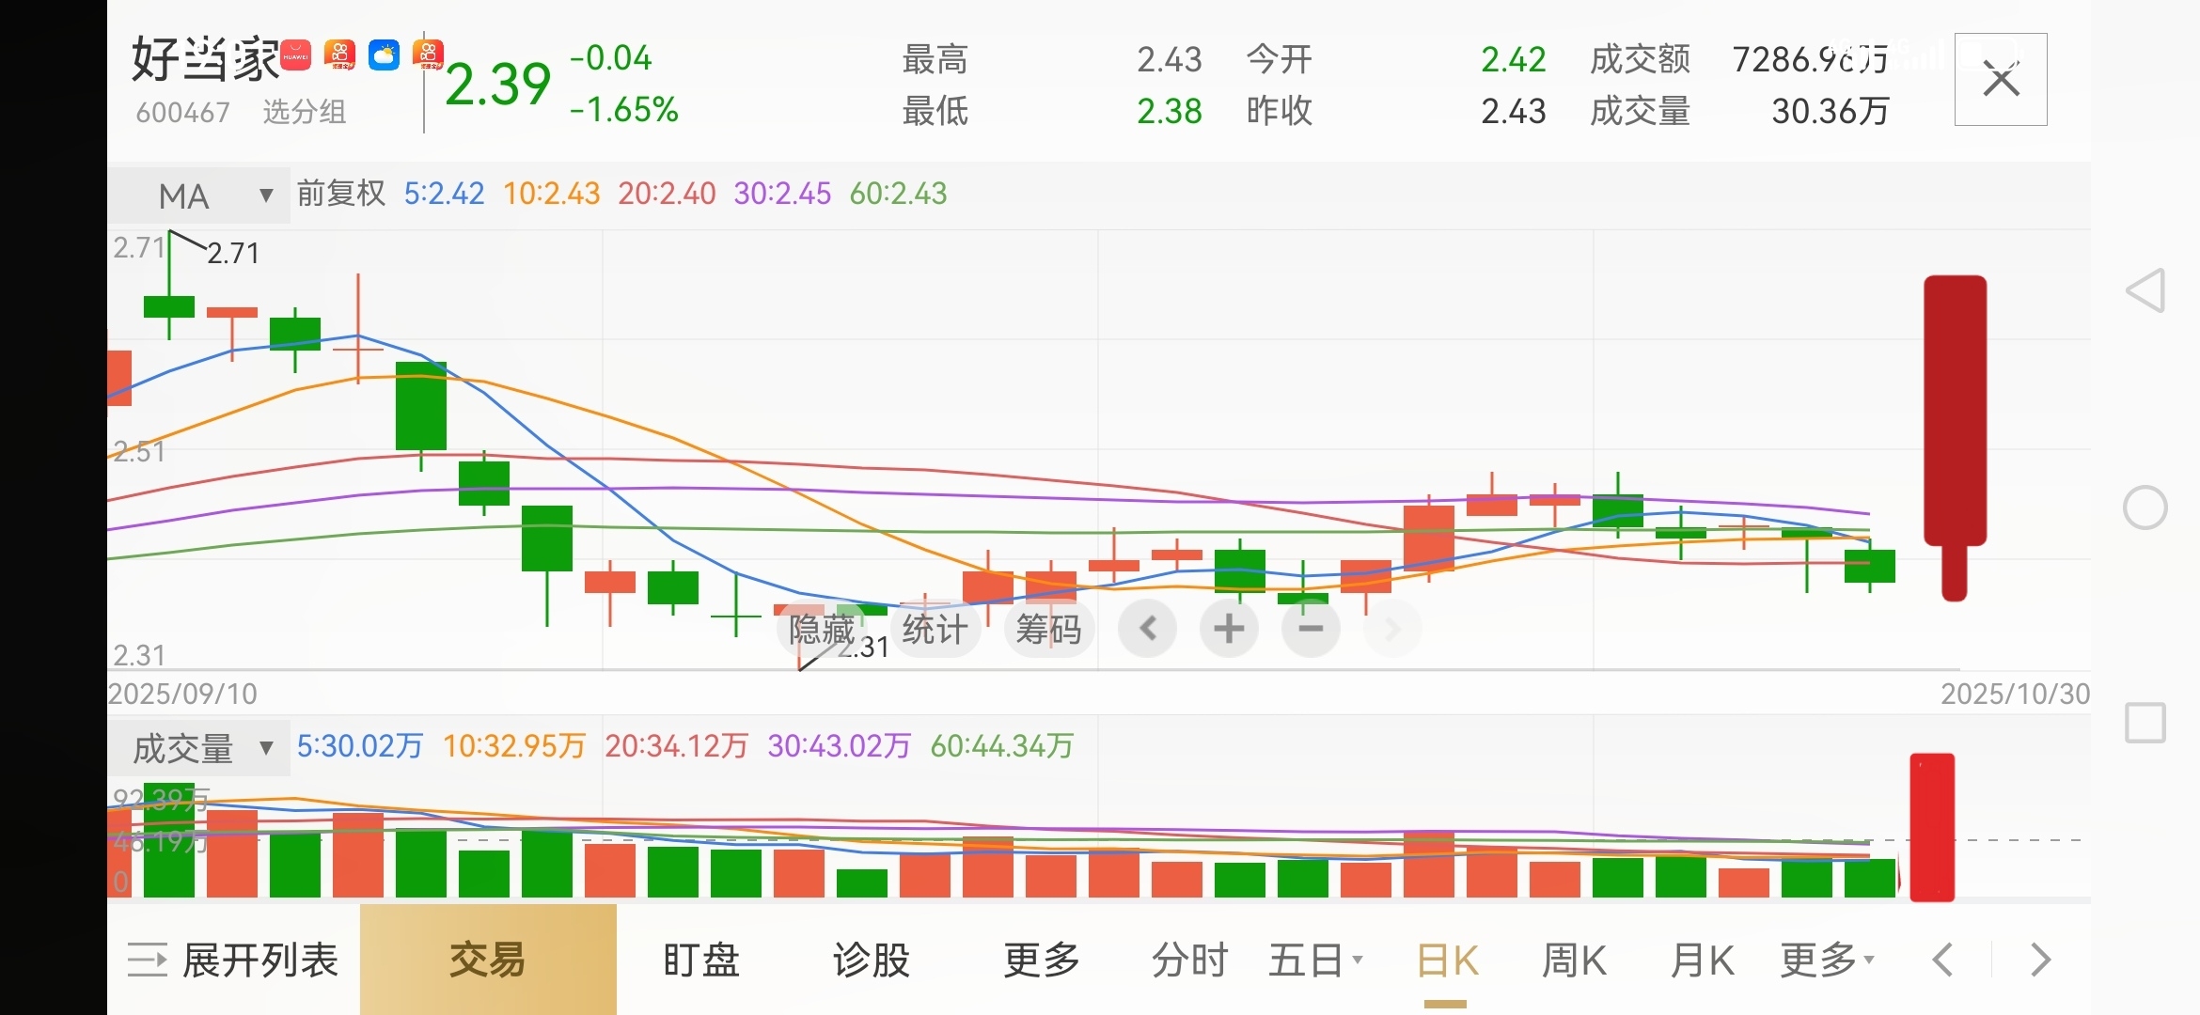
Task: Tap the Android back triangle
Action: point(2145,290)
